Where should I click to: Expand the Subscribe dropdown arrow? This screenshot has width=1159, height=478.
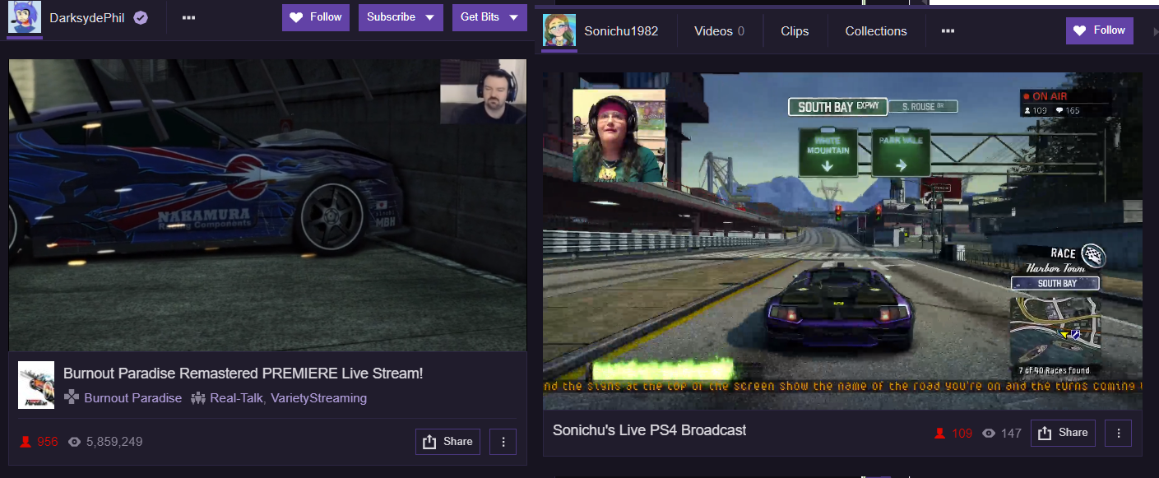pos(430,17)
